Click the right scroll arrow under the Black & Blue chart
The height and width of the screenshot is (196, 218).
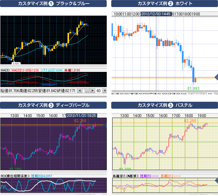(93, 91)
